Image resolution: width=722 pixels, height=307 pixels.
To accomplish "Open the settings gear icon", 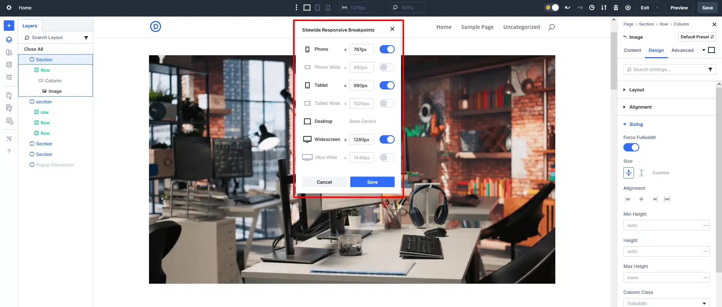I will click(9, 8).
